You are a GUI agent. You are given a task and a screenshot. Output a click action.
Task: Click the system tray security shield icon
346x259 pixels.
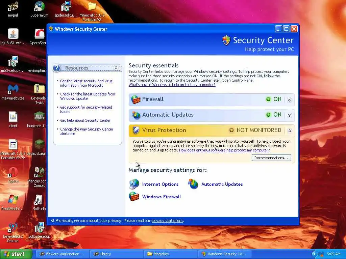321,254
